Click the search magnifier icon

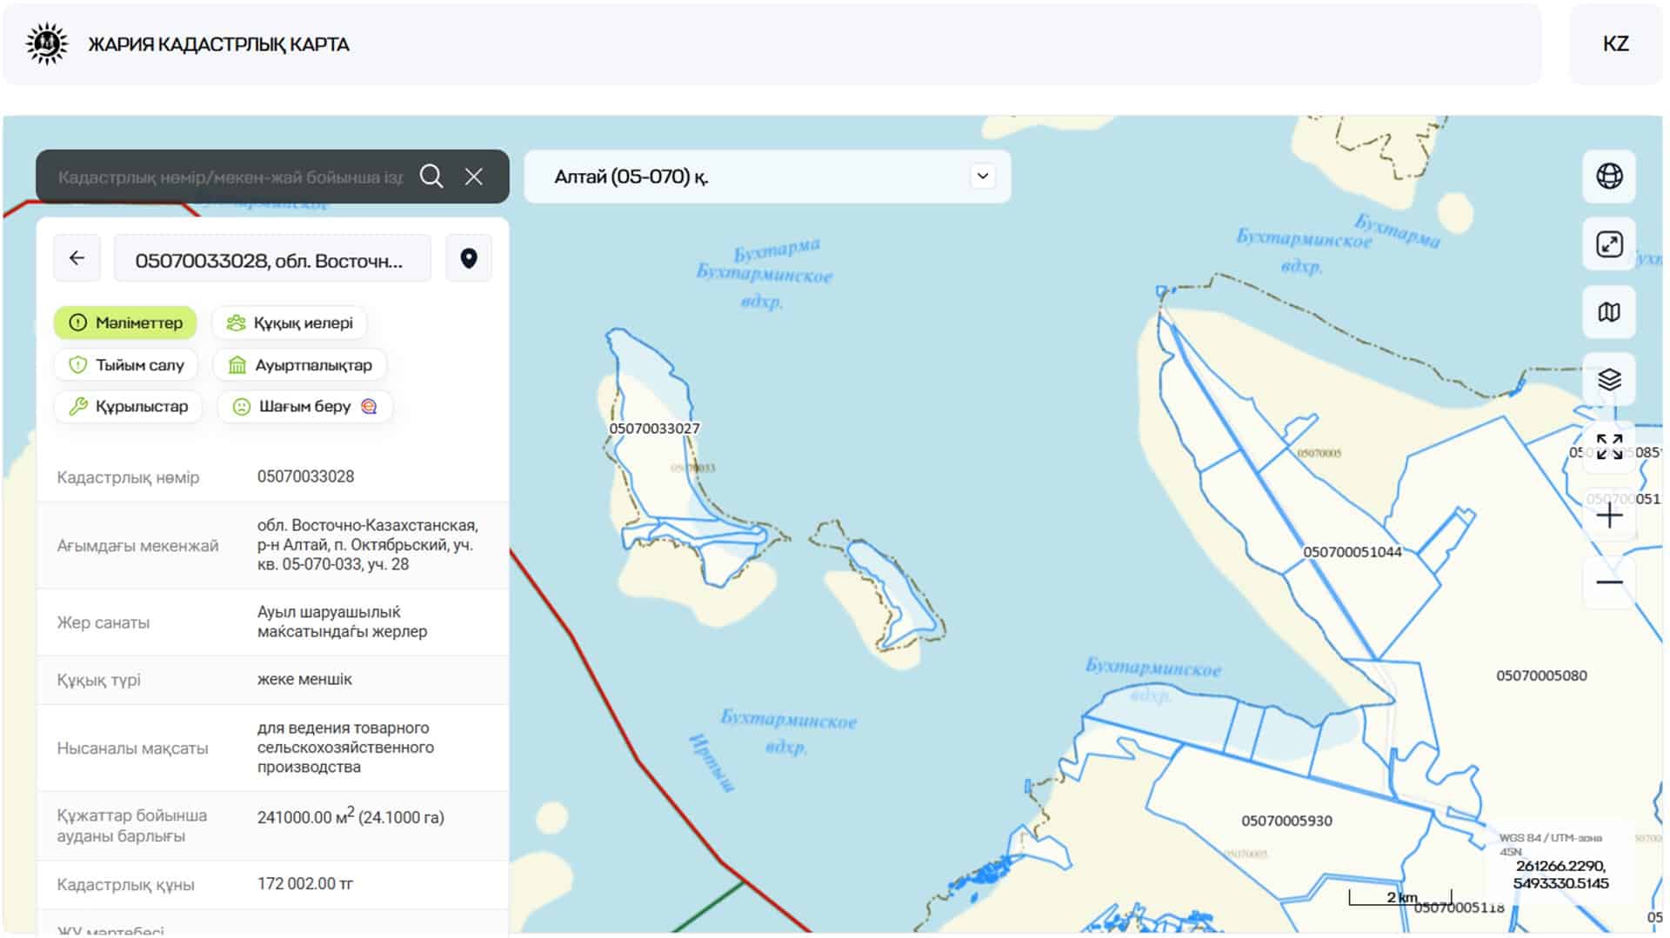pos(431,176)
